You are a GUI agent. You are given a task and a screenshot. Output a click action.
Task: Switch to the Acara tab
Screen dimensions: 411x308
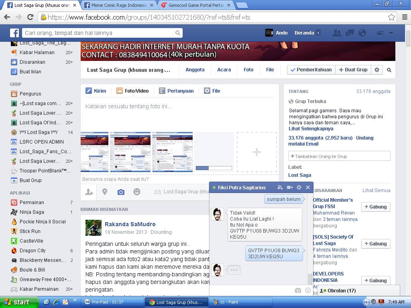[x=224, y=70]
